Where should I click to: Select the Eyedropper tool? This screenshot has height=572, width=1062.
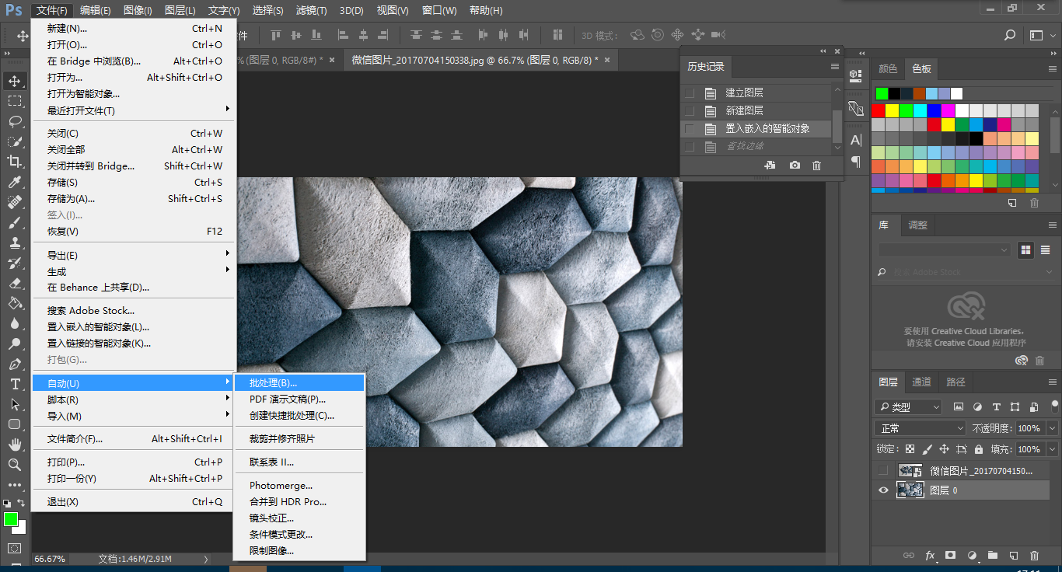[x=15, y=182]
